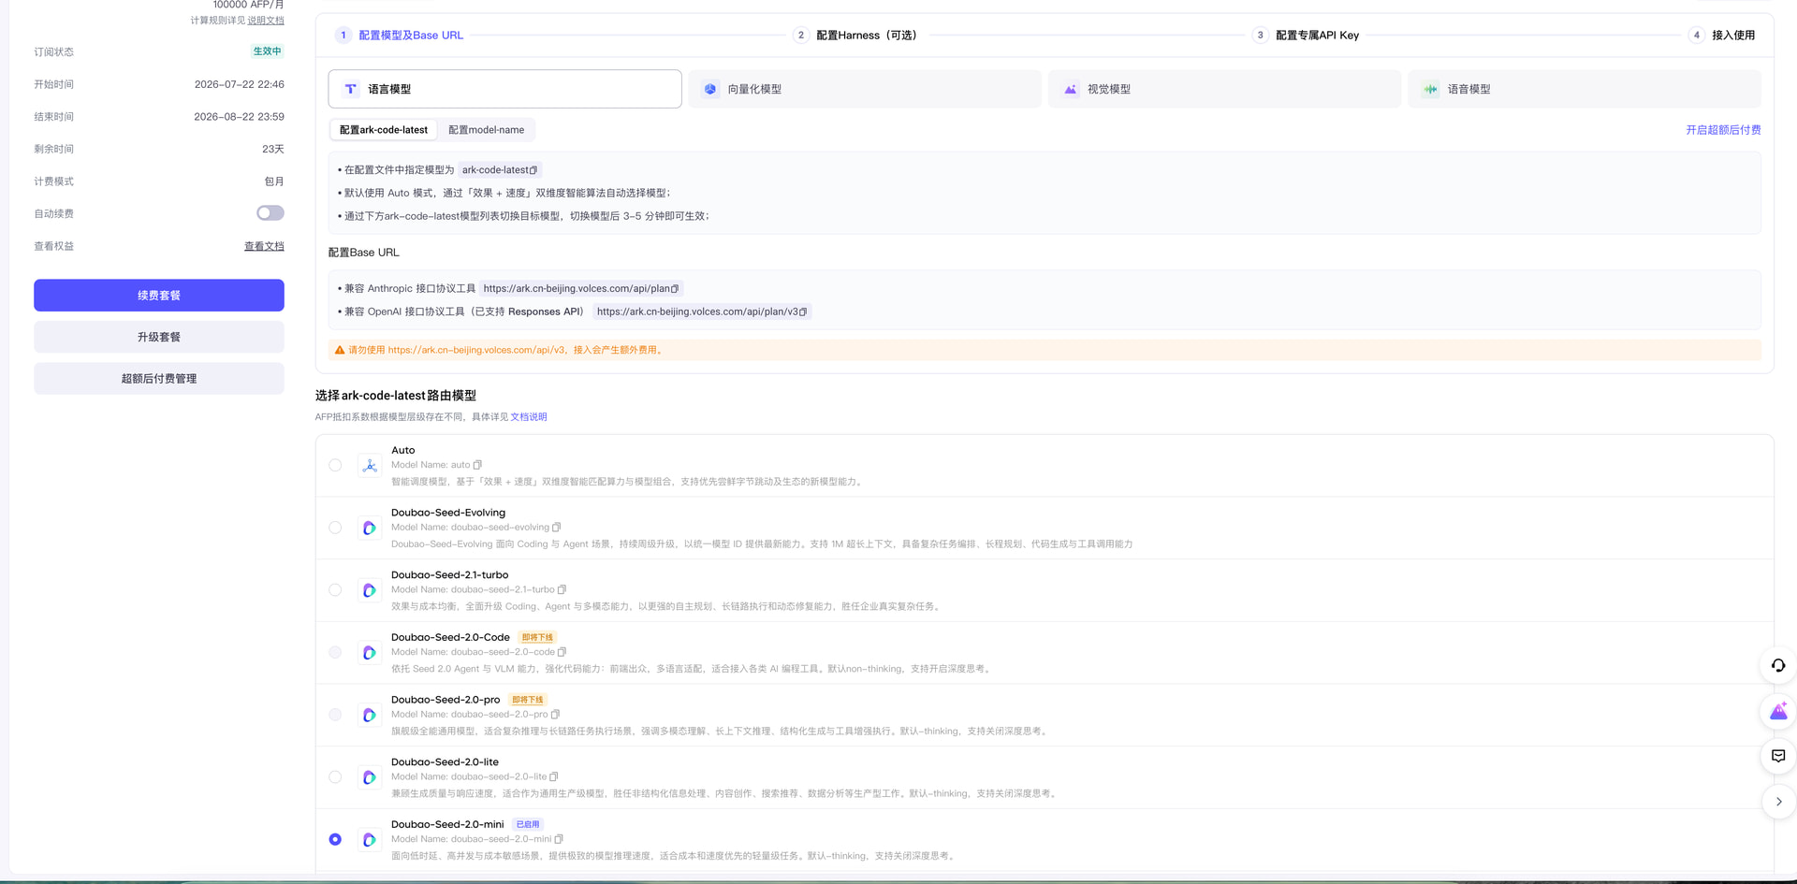
Task: Click the 向量化模型 cube icon
Action: pyautogui.click(x=710, y=90)
